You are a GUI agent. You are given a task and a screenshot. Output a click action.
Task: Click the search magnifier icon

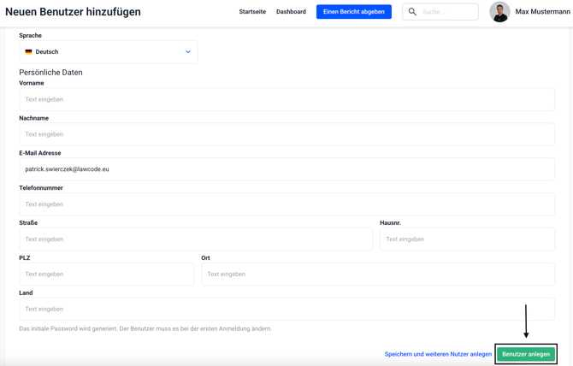412,12
